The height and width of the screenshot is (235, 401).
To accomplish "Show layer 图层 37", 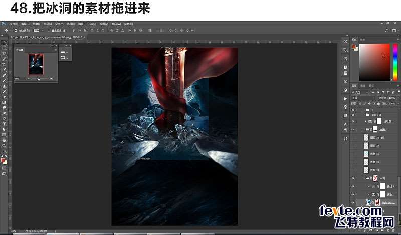I will click(x=353, y=146).
